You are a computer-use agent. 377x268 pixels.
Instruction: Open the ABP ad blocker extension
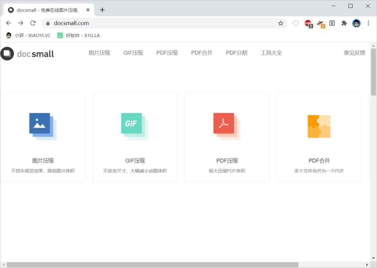click(x=308, y=23)
